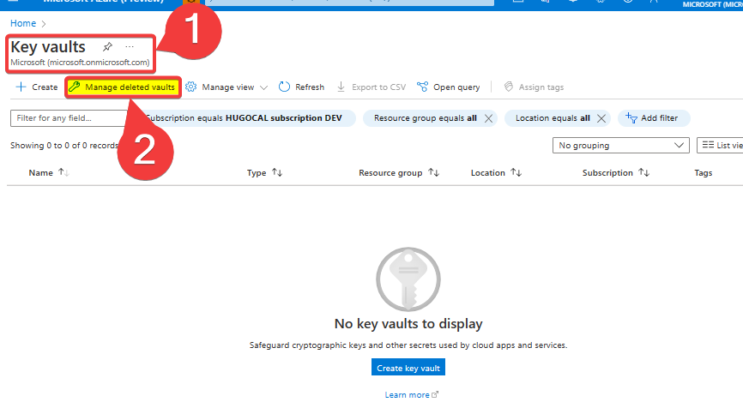Sort by Name using its sort arrows

63,172
